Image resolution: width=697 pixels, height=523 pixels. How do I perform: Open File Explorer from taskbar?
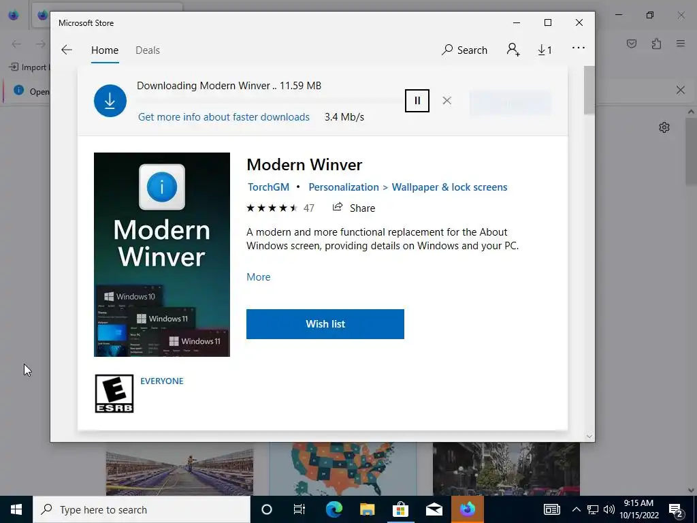click(x=367, y=509)
